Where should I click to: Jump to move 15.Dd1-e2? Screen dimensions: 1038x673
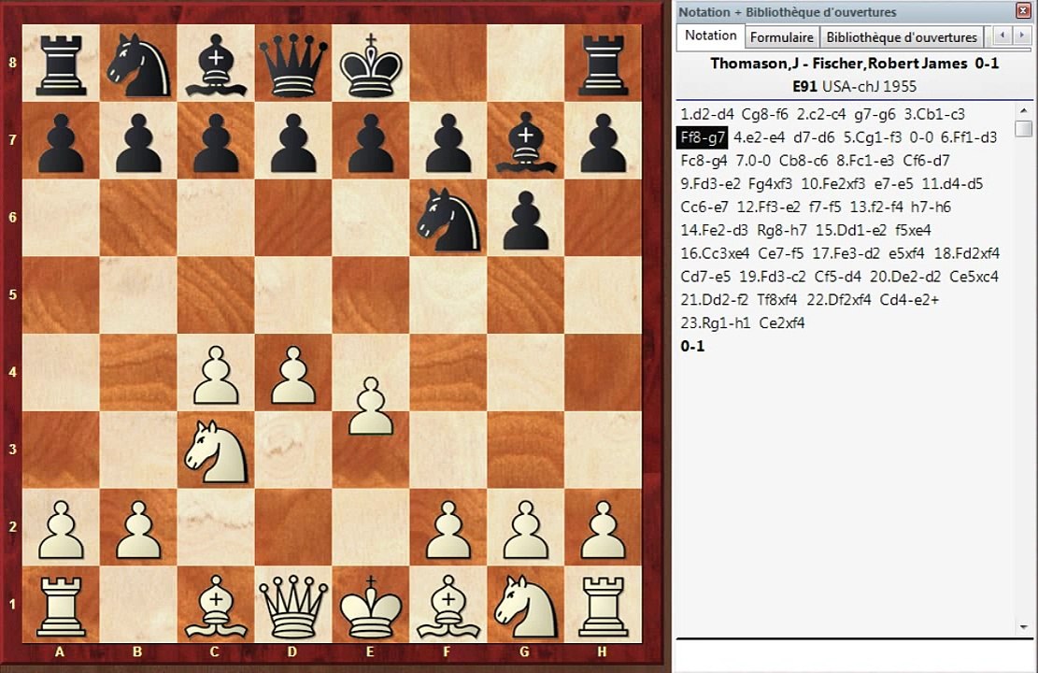850,230
